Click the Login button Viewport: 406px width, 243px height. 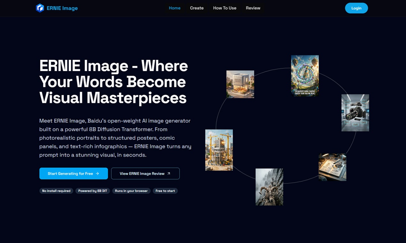point(356,8)
